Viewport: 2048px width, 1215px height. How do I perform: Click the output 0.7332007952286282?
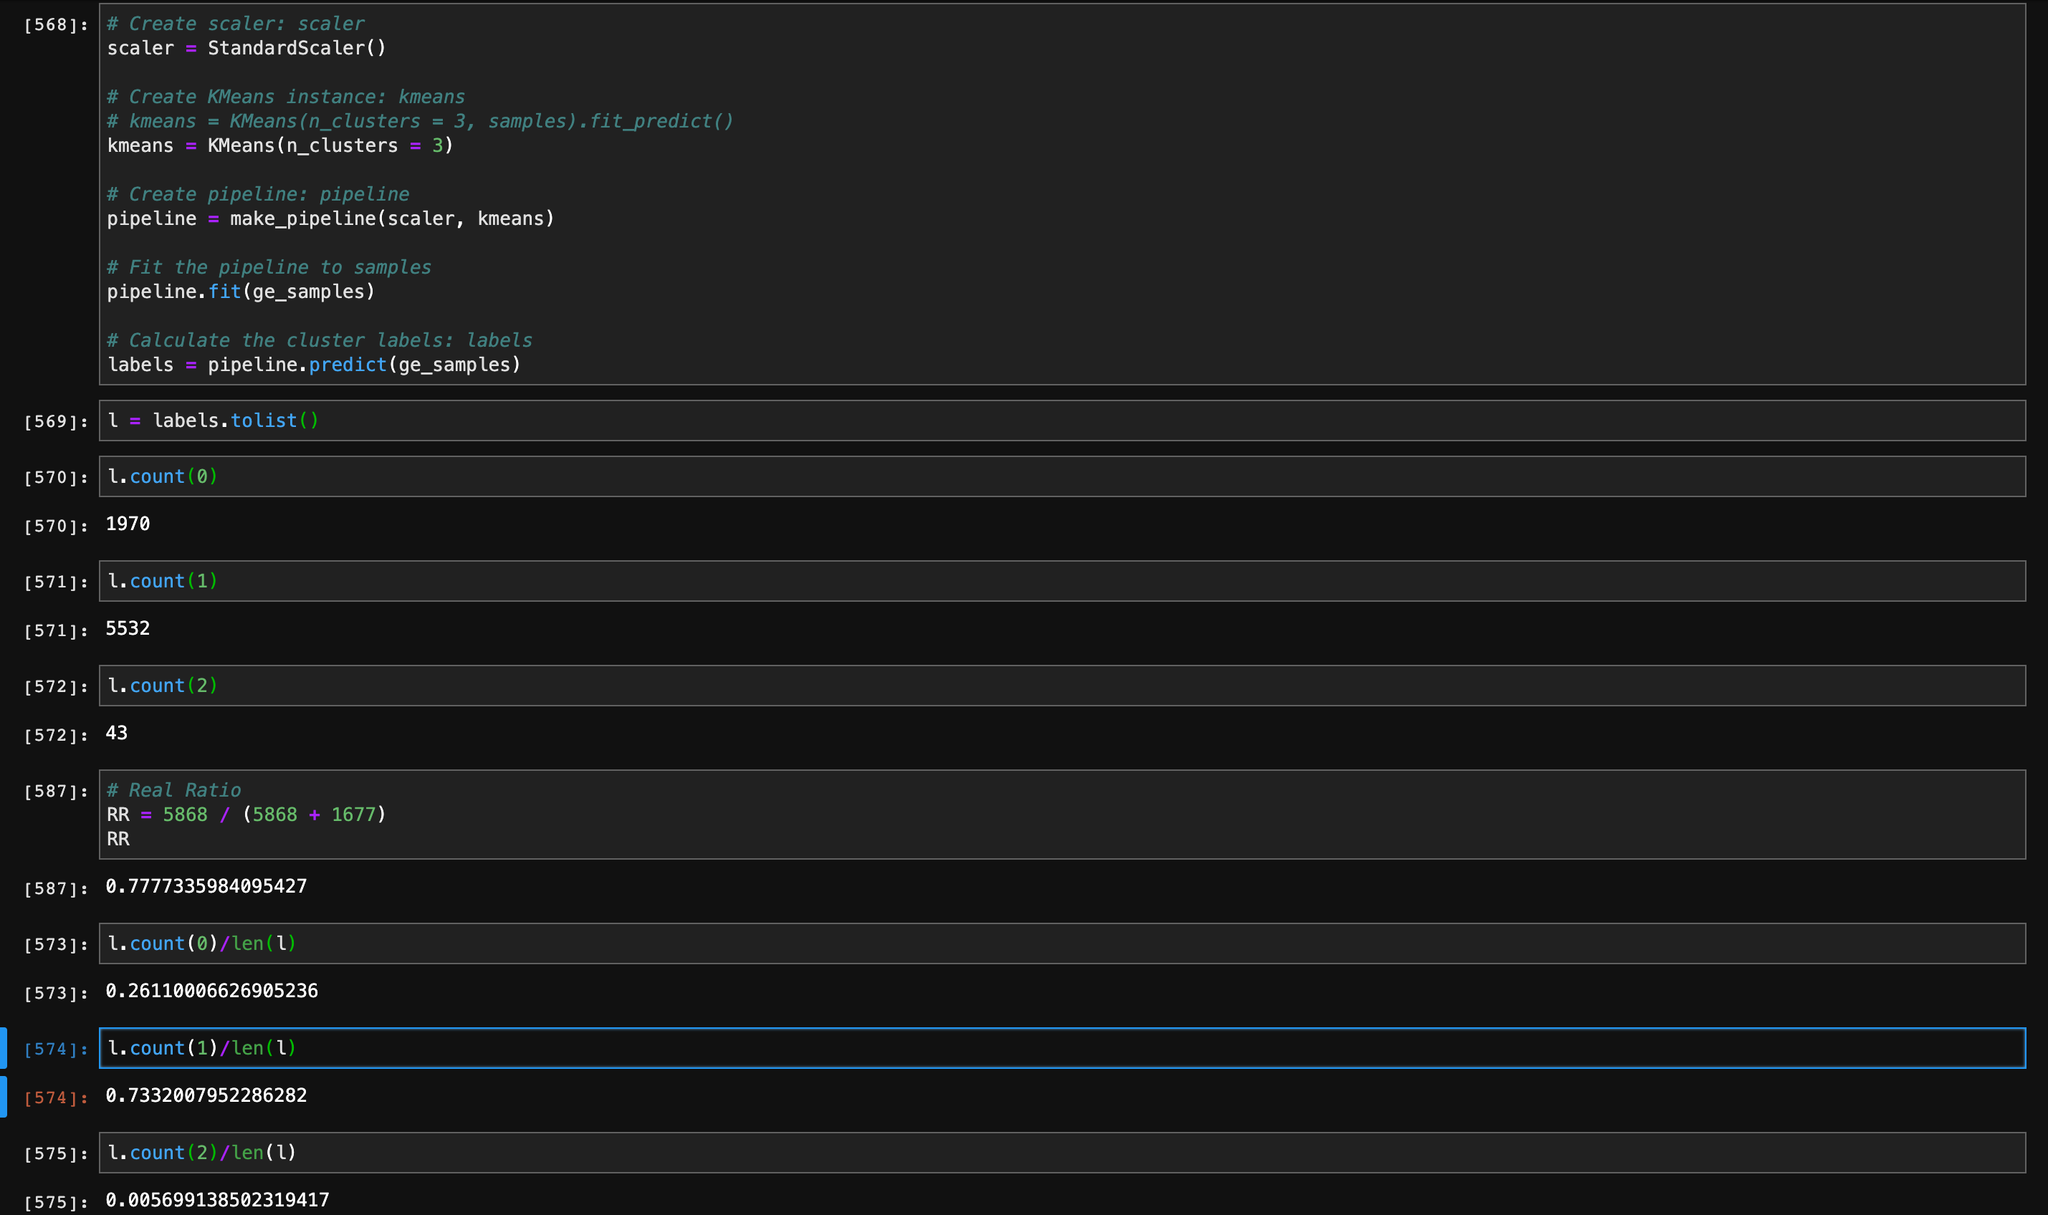click(x=206, y=1095)
